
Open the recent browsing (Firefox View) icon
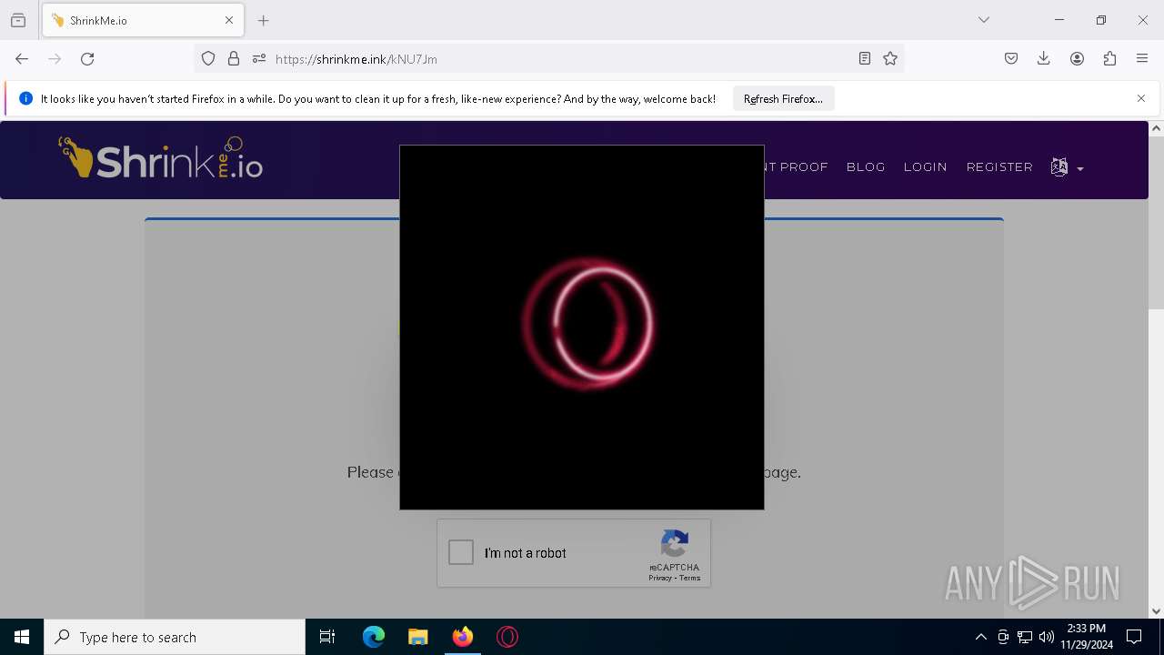18,20
